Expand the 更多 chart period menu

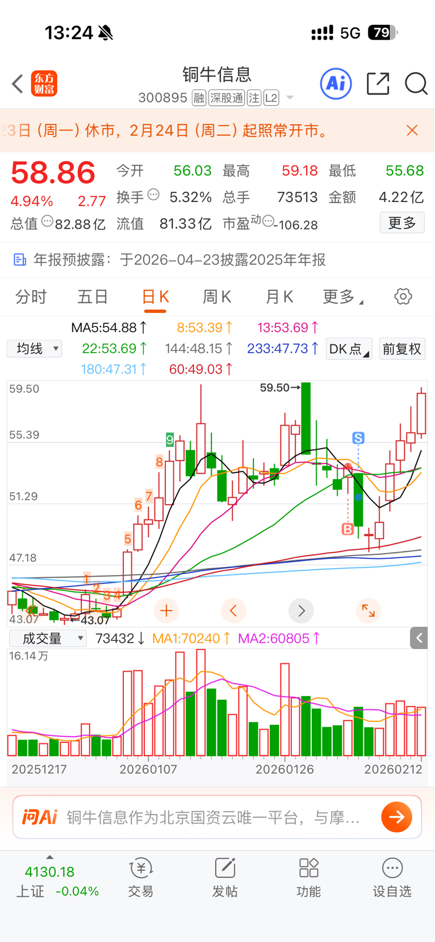coord(343,296)
